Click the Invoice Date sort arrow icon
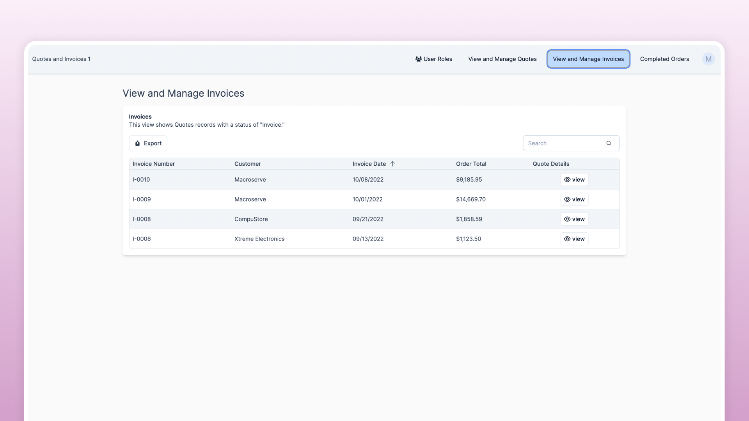 tap(392, 164)
